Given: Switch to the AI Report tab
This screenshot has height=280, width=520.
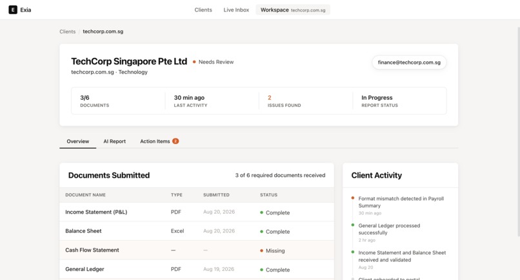Looking at the screenshot, I should [114, 142].
